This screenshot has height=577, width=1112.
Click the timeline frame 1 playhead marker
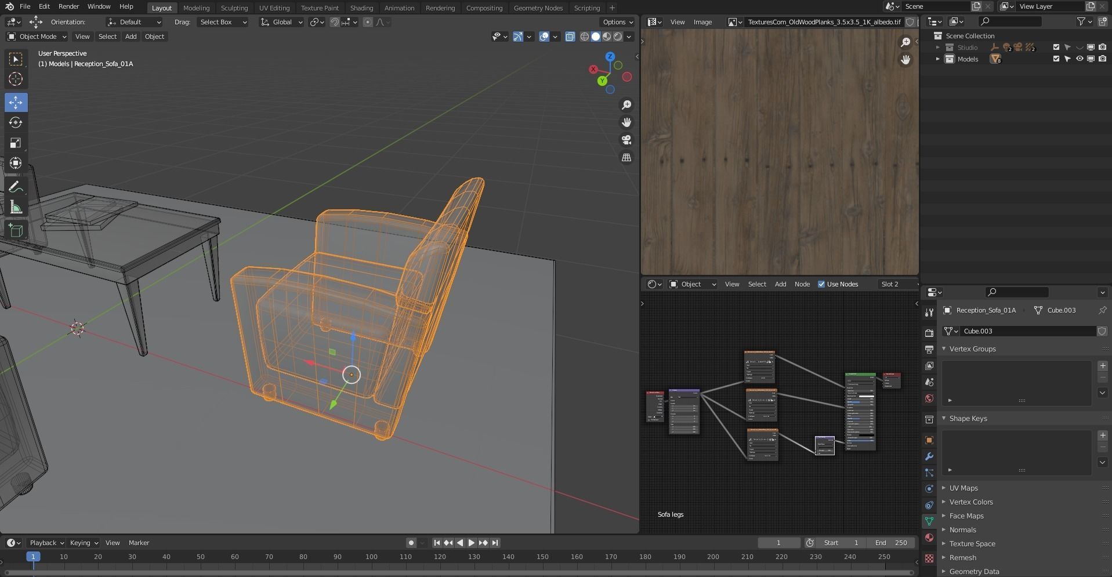click(33, 557)
